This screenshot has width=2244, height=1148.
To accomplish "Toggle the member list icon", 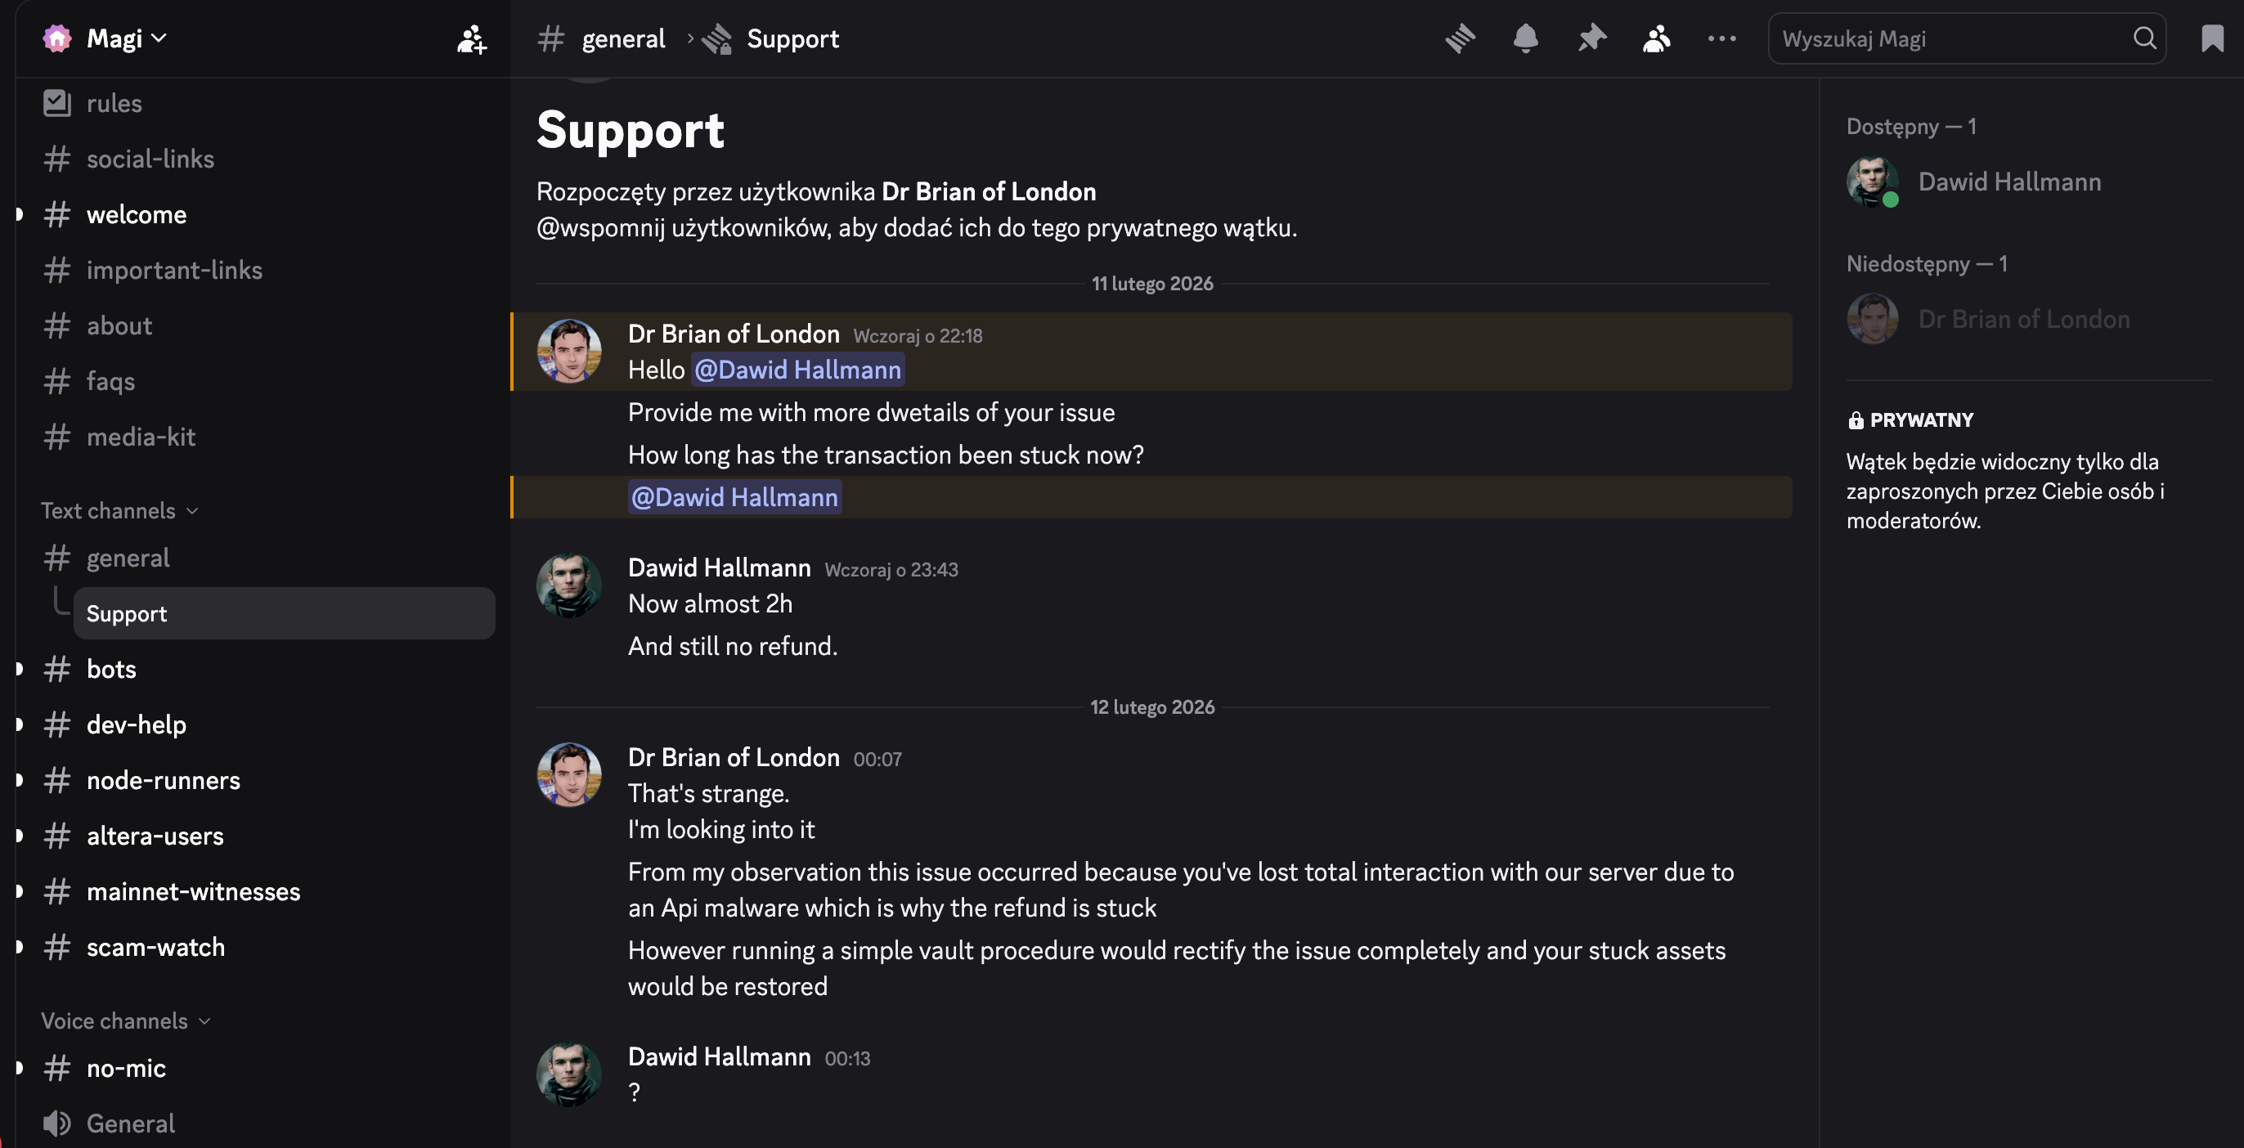I will click(x=1656, y=38).
